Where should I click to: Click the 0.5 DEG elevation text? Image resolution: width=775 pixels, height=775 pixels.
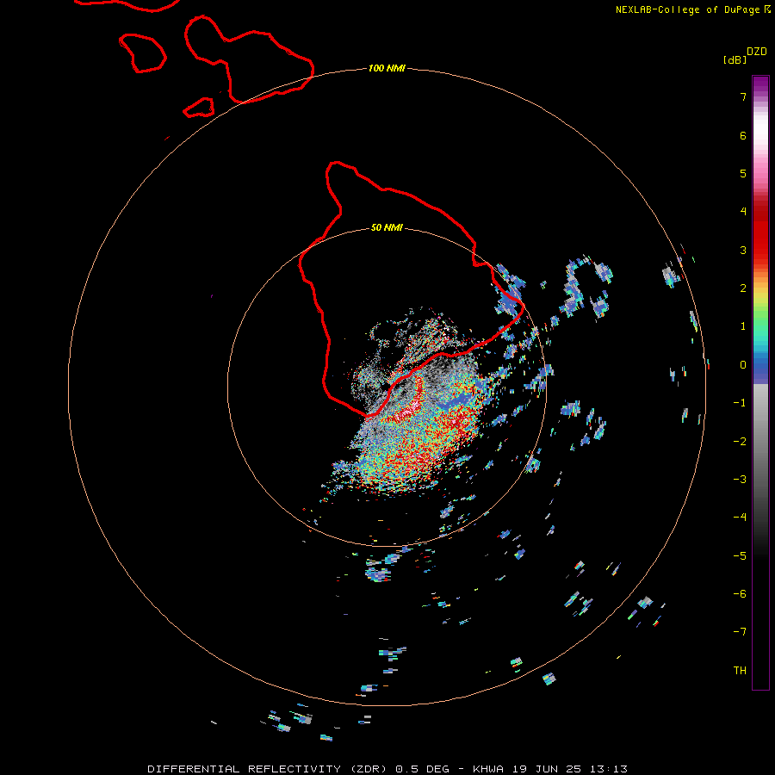click(x=423, y=769)
